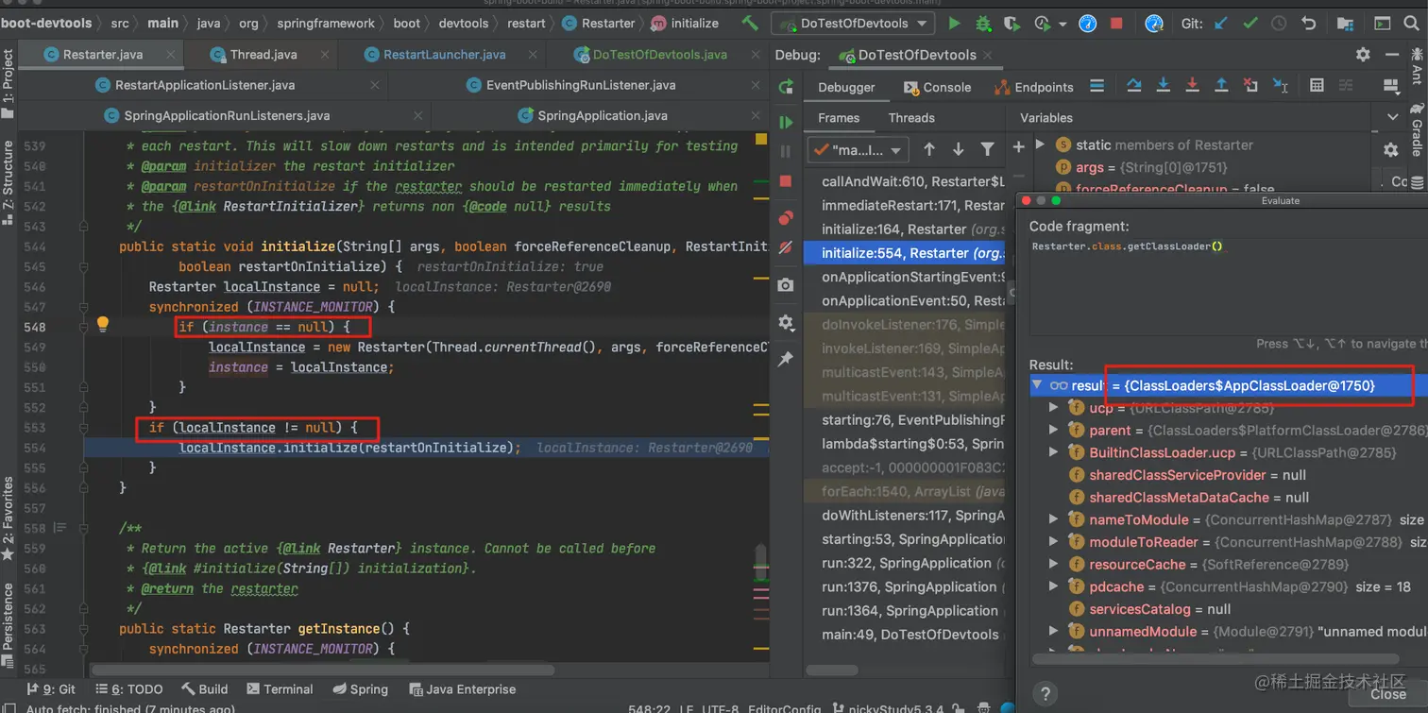Click the Rerun debug session icon

[x=786, y=87]
